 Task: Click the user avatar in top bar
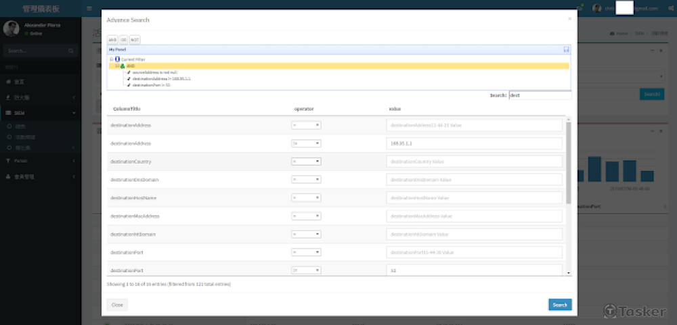point(596,8)
